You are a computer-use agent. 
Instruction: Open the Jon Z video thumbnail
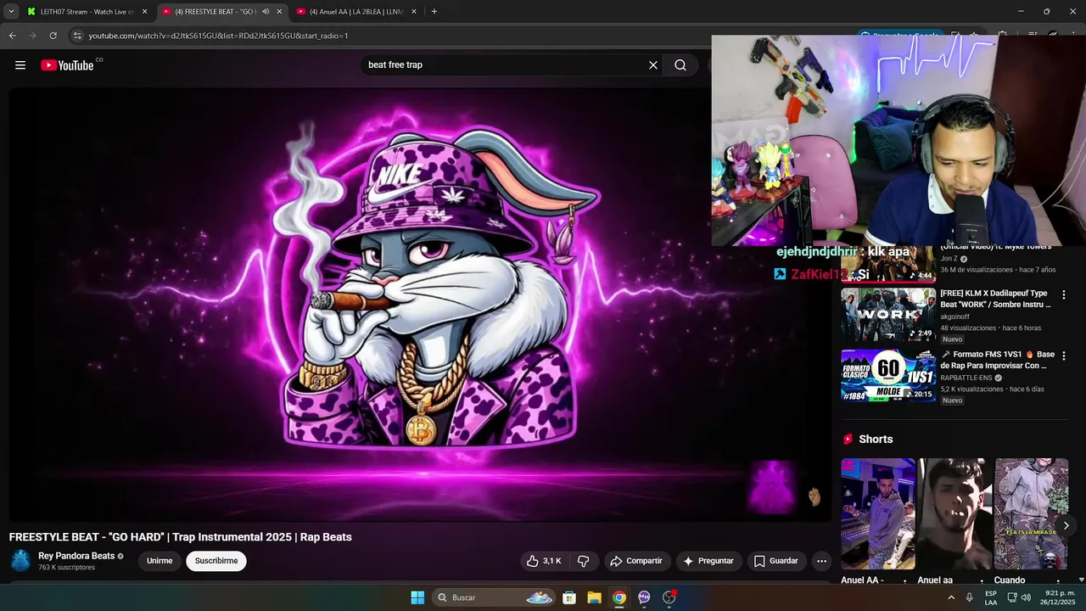[x=888, y=264]
